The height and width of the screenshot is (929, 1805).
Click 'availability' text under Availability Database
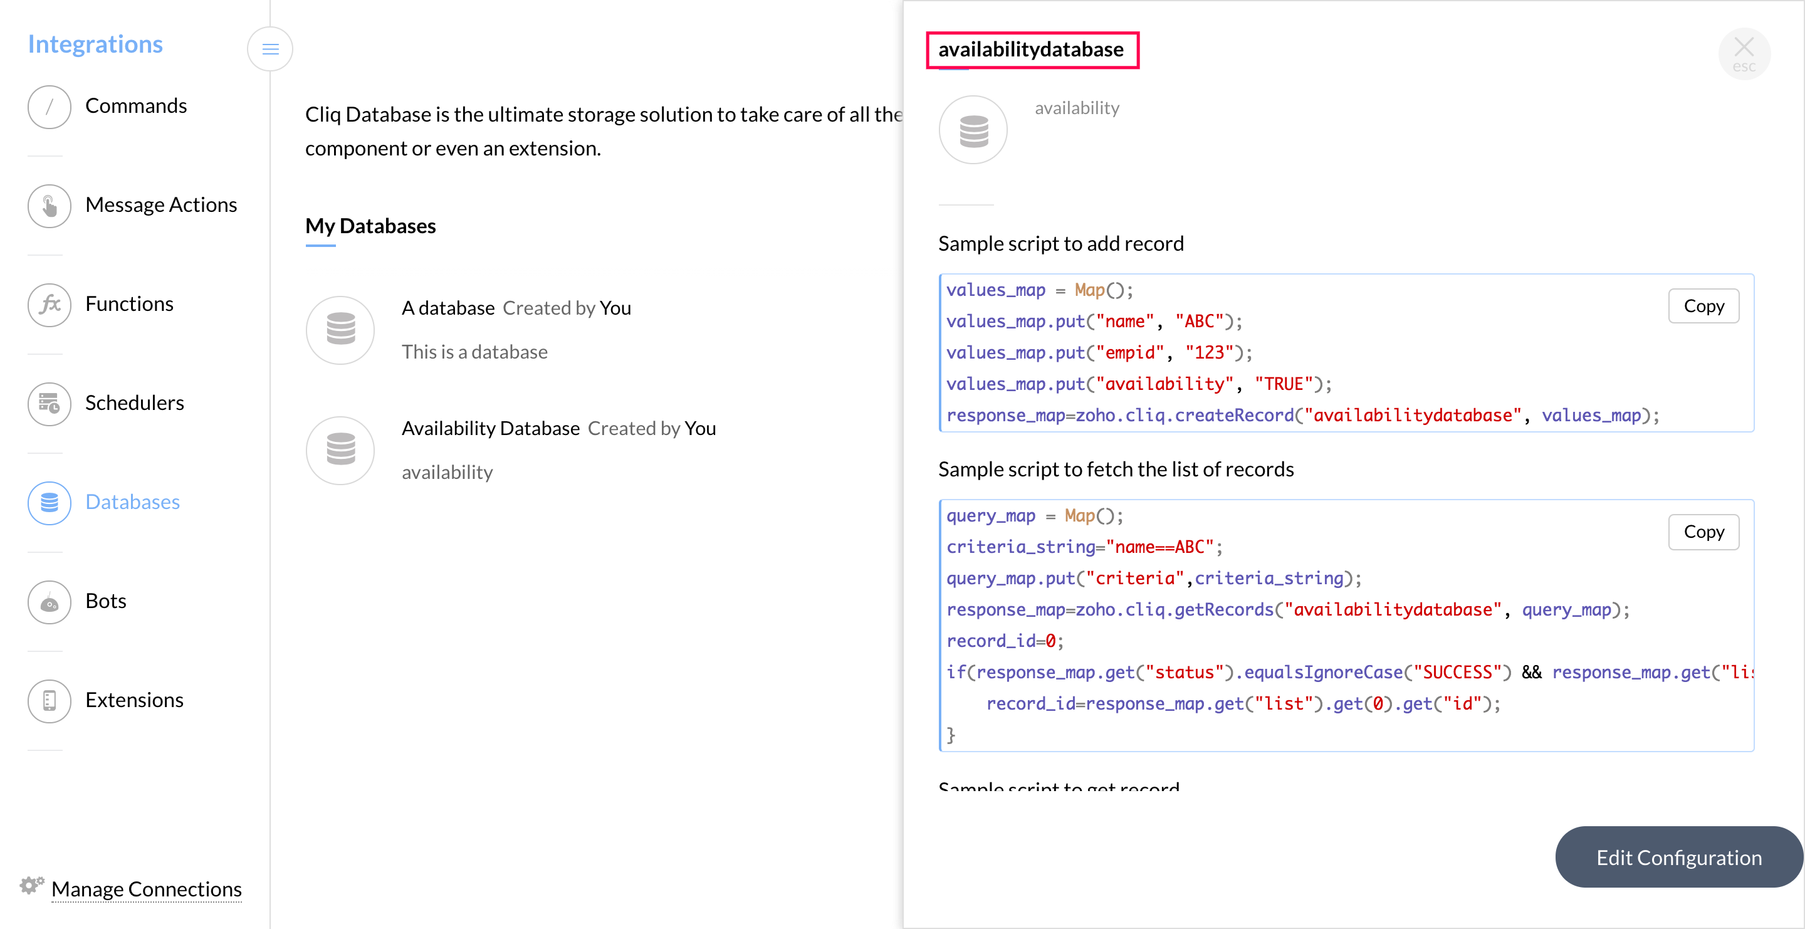447,472
